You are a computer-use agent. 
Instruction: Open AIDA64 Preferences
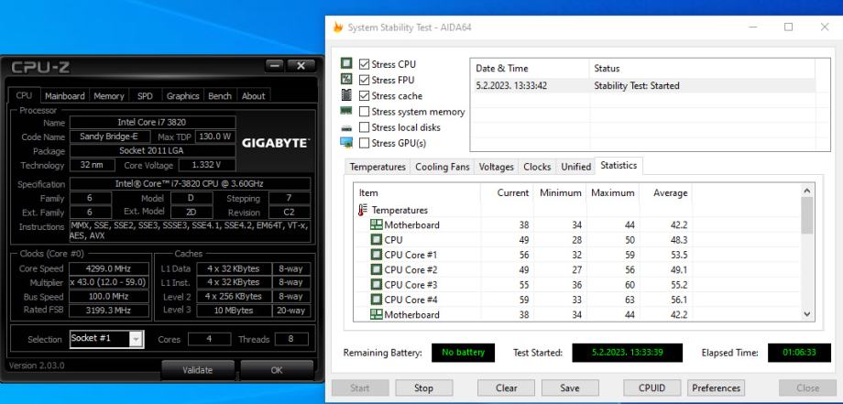click(x=717, y=388)
